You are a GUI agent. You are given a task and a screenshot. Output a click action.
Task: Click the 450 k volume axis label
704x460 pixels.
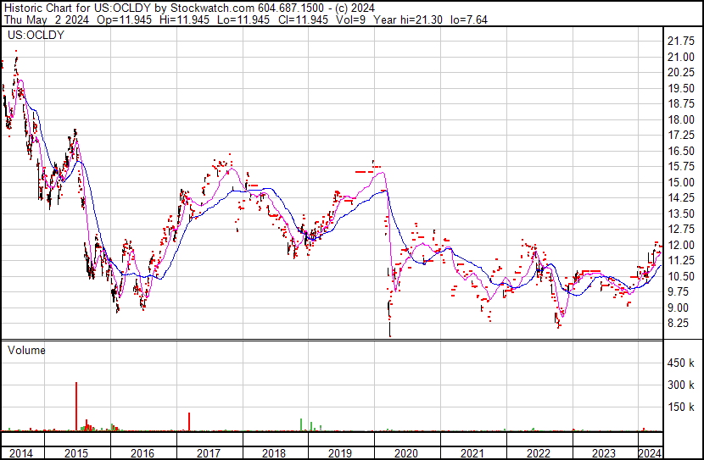681,363
